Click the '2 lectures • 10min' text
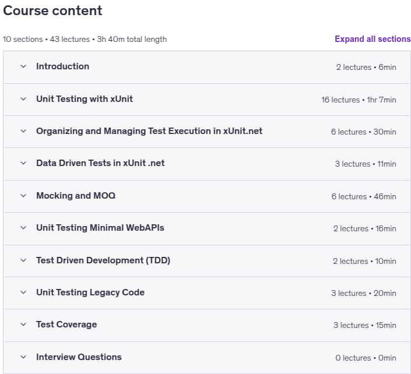The image size is (411, 374). coord(364,261)
